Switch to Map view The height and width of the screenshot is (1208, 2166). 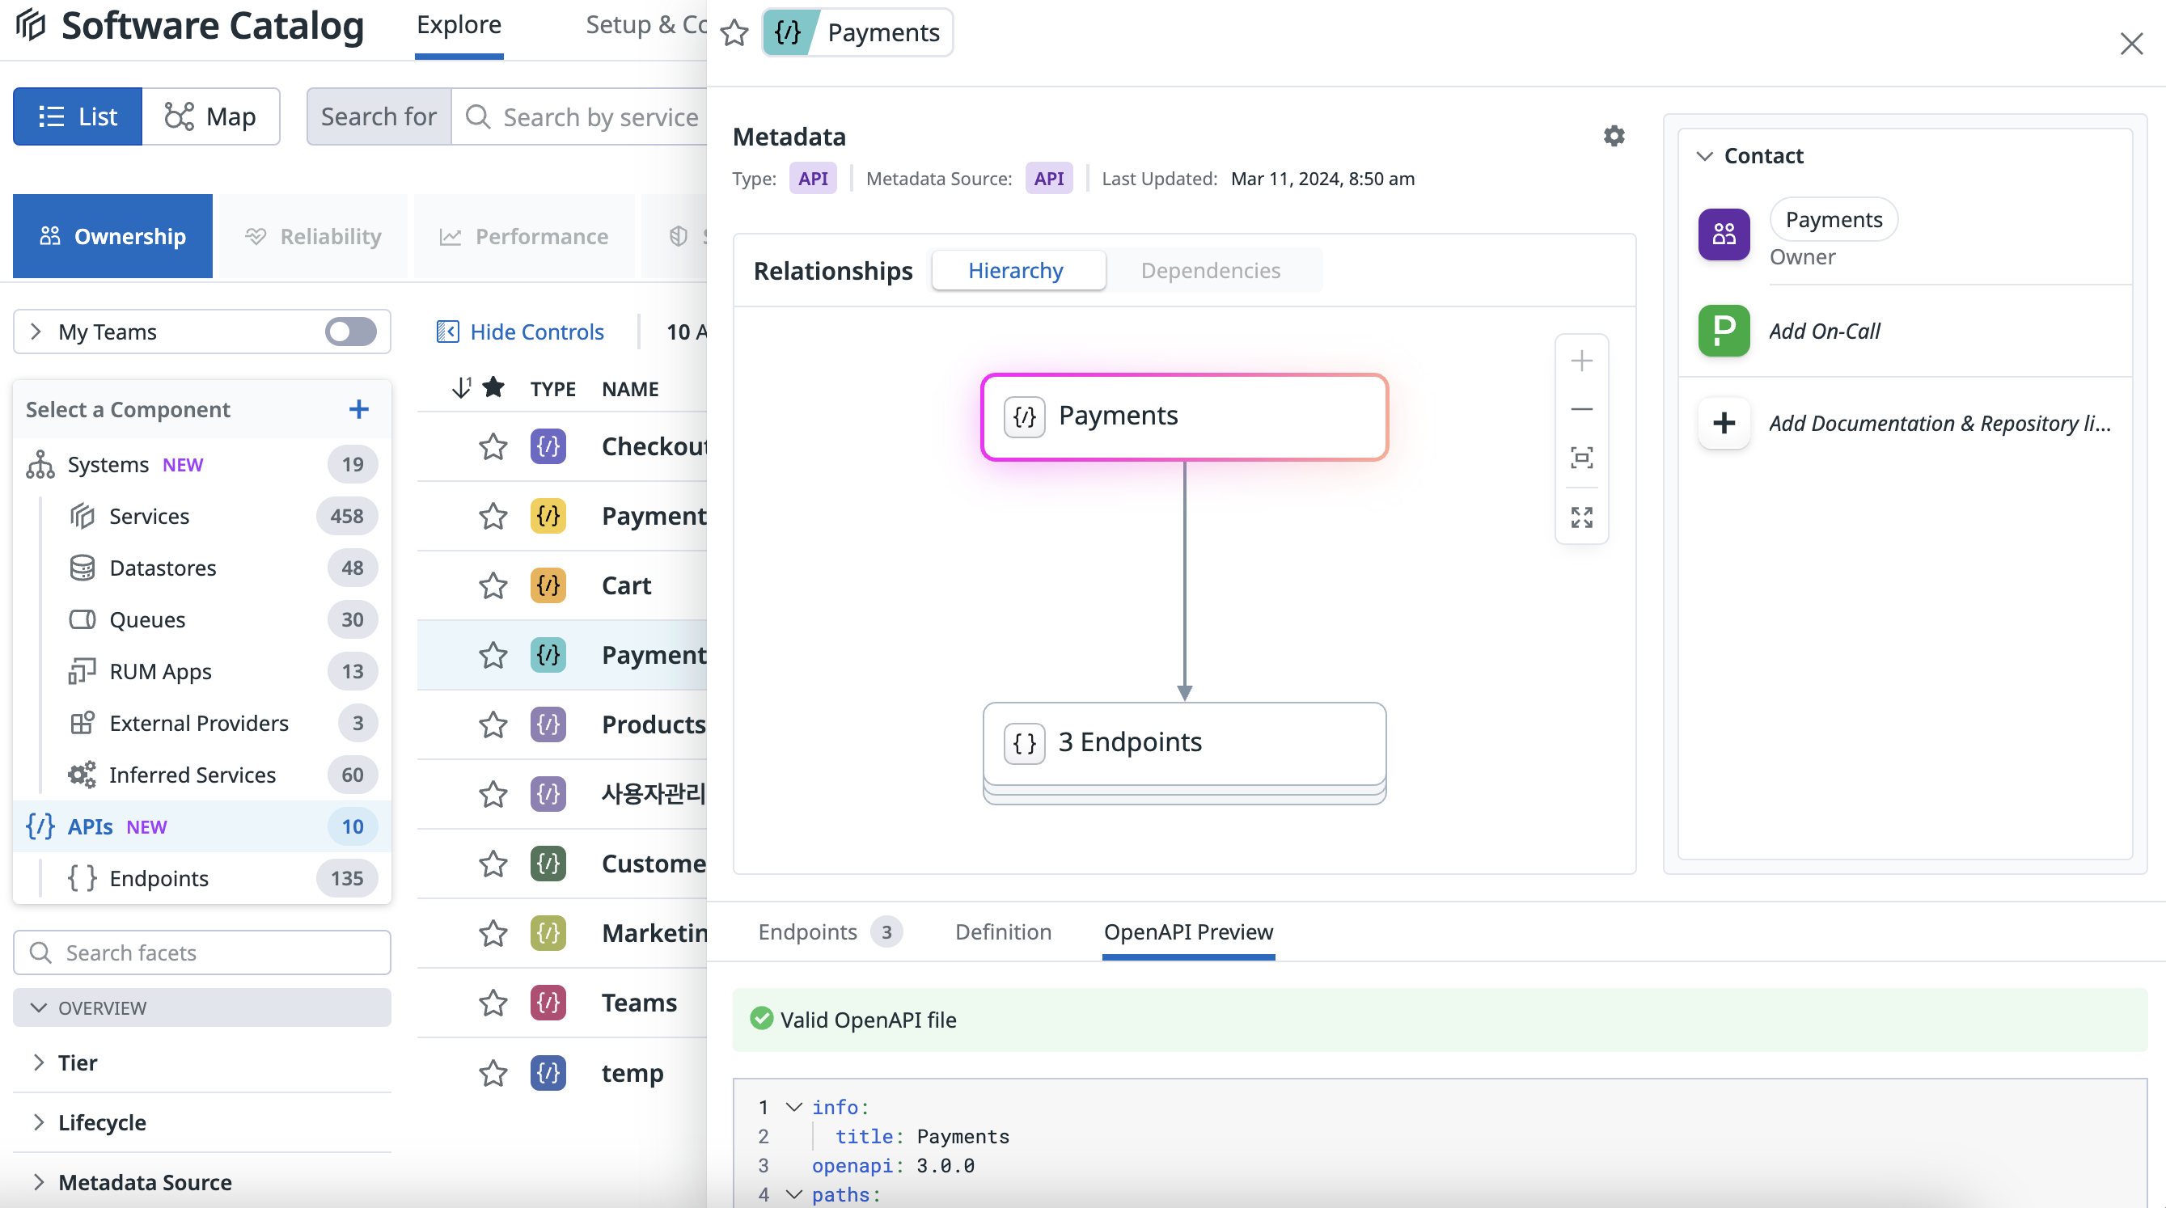point(211,117)
